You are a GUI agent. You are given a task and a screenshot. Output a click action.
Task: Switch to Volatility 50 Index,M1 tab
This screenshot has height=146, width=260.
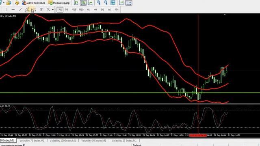(x=93, y=141)
